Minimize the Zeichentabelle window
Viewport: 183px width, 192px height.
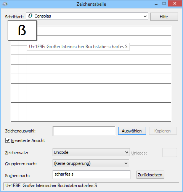coord(156,4)
